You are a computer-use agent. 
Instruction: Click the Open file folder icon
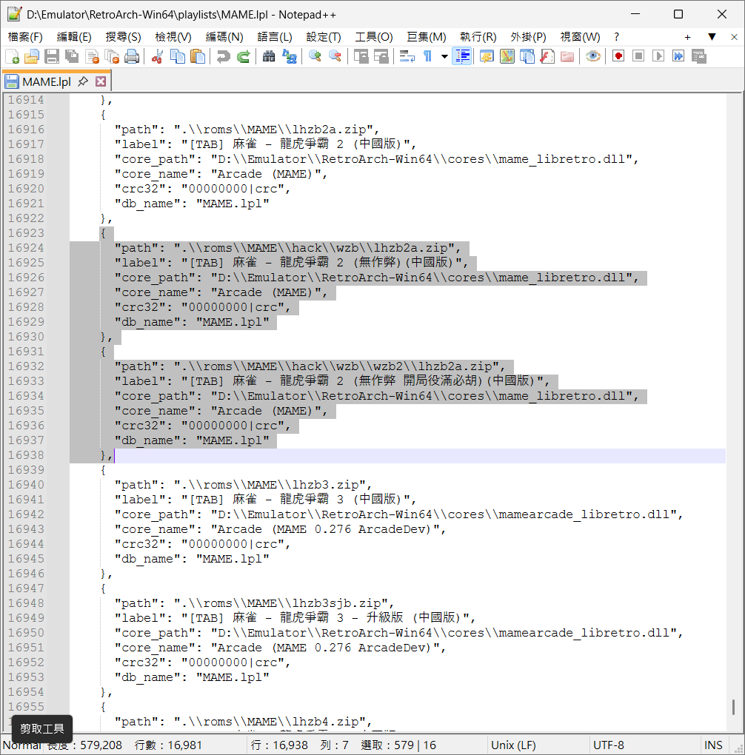point(32,56)
